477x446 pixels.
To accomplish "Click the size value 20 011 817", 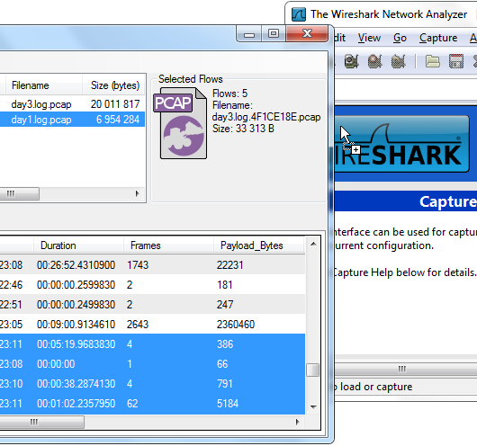I will click(115, 104).
